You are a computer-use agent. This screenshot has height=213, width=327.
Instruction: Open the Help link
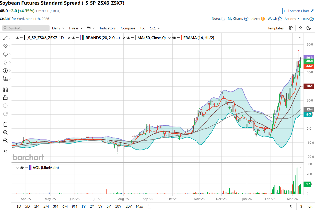pyautogui.click(x=307, y=19)
